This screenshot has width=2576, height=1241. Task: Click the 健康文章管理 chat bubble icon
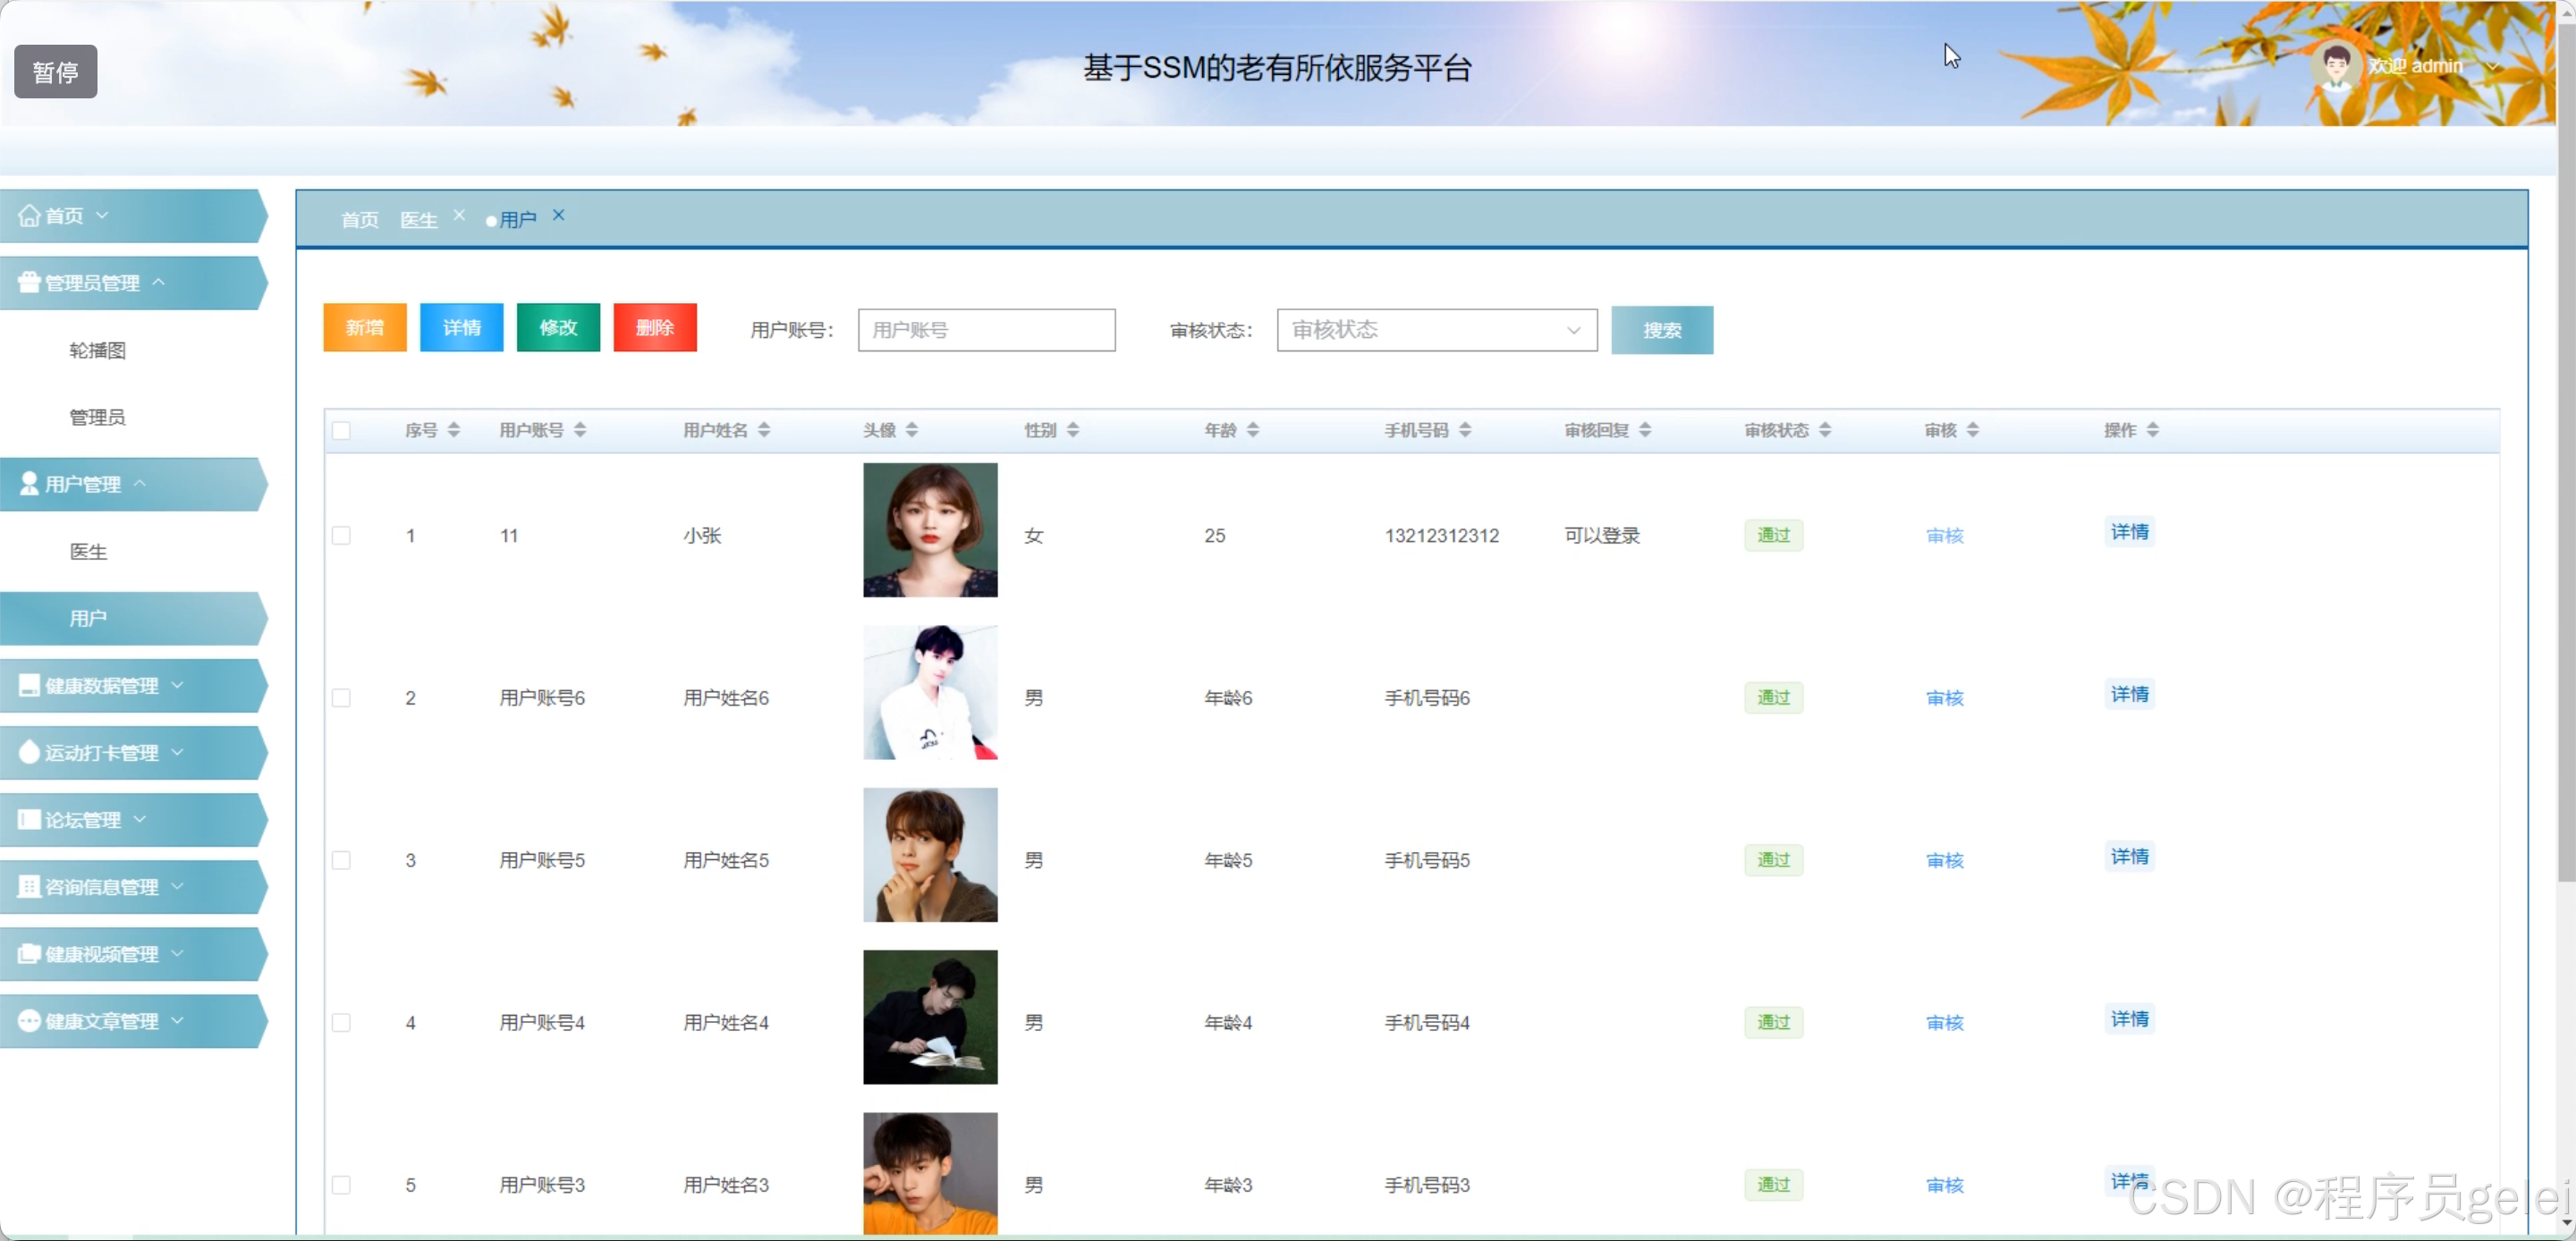click(x=29, y=1021)
